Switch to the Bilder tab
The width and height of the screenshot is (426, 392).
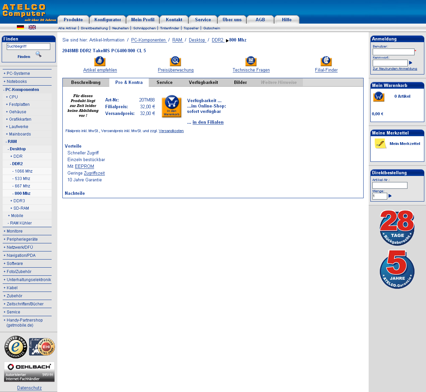pos(240,83)
